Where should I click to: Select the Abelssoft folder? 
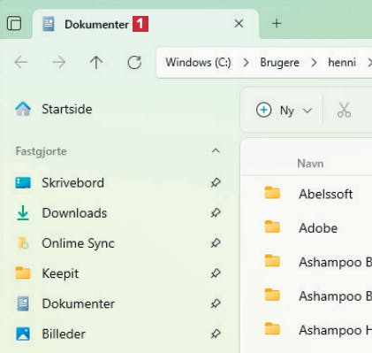point(325,194)
